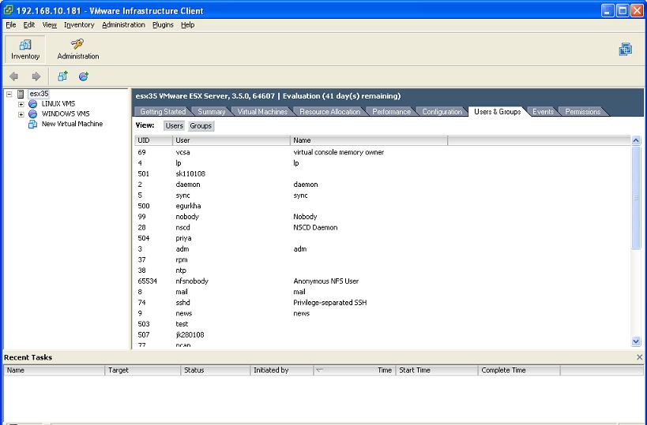Expand the WINDOWS VMS node
Screen dimensions: 647x425
(x=21, y=114)
